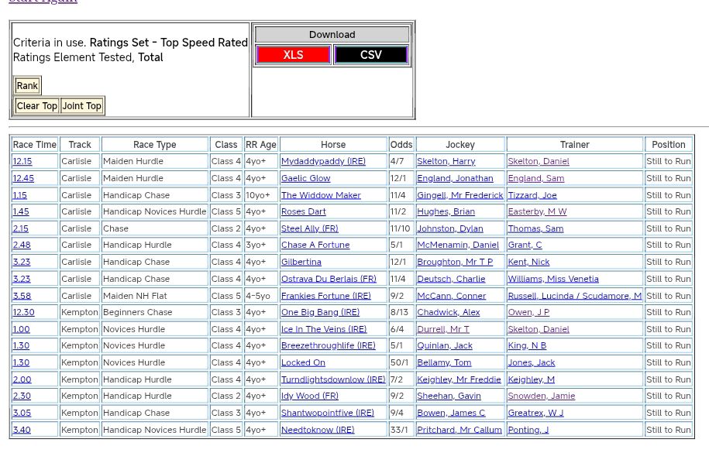Open jockey Sheehan, Gavin link
This screenshot has height=453, width=709.
(449, 396)
